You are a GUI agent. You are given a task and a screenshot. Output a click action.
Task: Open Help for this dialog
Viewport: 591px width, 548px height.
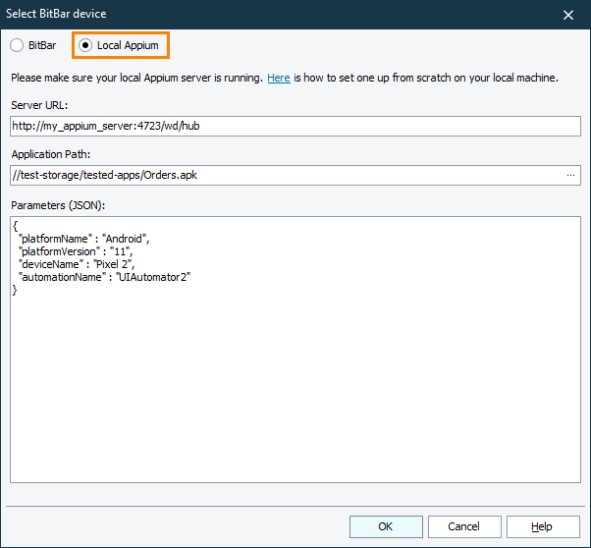pos(542,526)
